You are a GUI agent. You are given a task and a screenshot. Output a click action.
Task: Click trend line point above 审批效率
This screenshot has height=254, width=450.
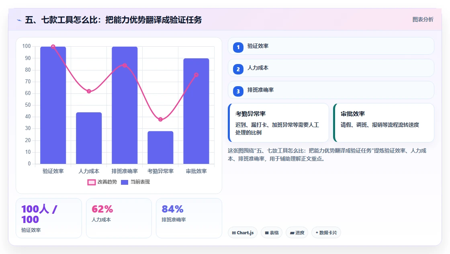[x=196, y=75]
